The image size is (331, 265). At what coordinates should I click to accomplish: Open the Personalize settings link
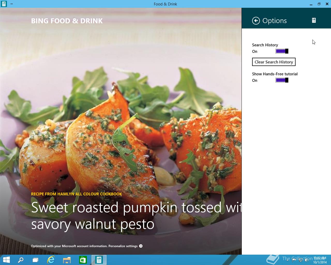tap(123, 246)
